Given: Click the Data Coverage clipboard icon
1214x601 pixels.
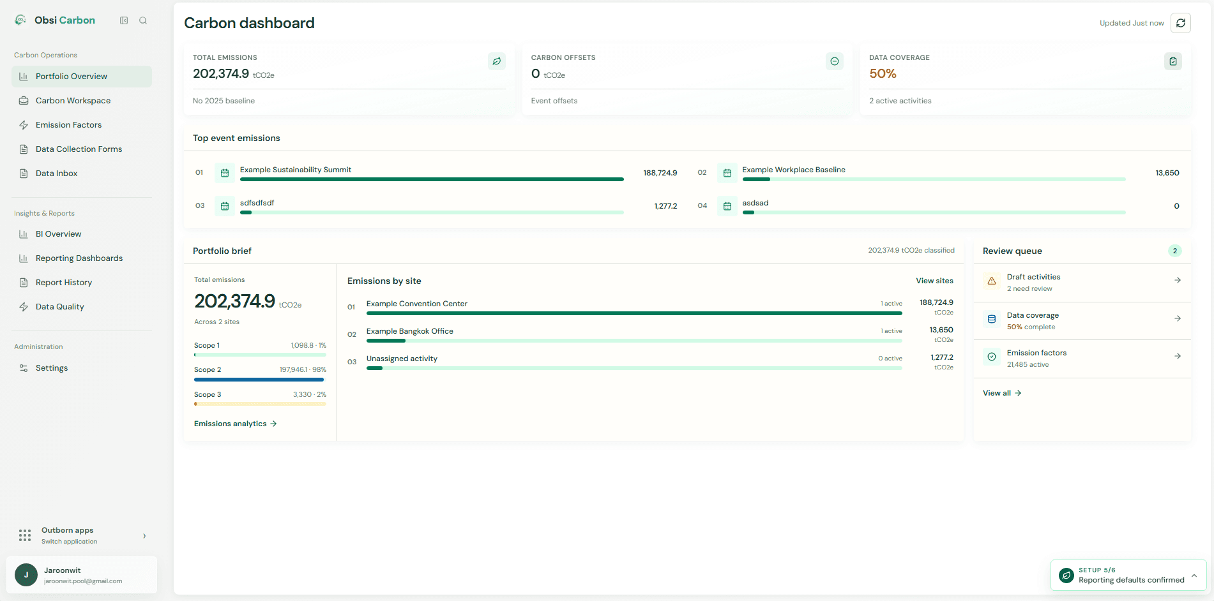Looking at the screenshot, I should 1173,61.
